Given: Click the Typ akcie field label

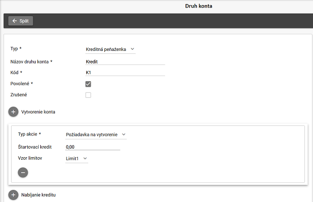Looking at the screenshot, I should pyautogui.click(x=29, y=134).
